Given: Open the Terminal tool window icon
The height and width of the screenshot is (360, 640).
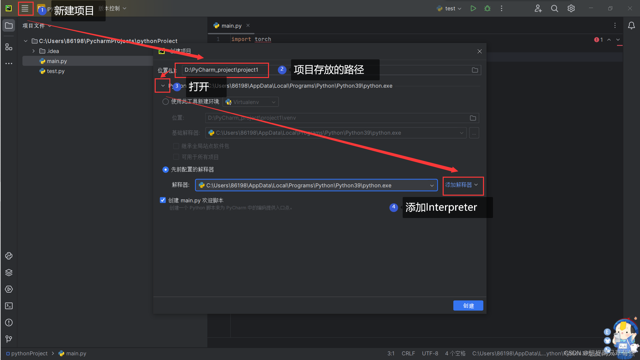Looking at the screenshot, I should pyautogui.click(x=9, y=306).
